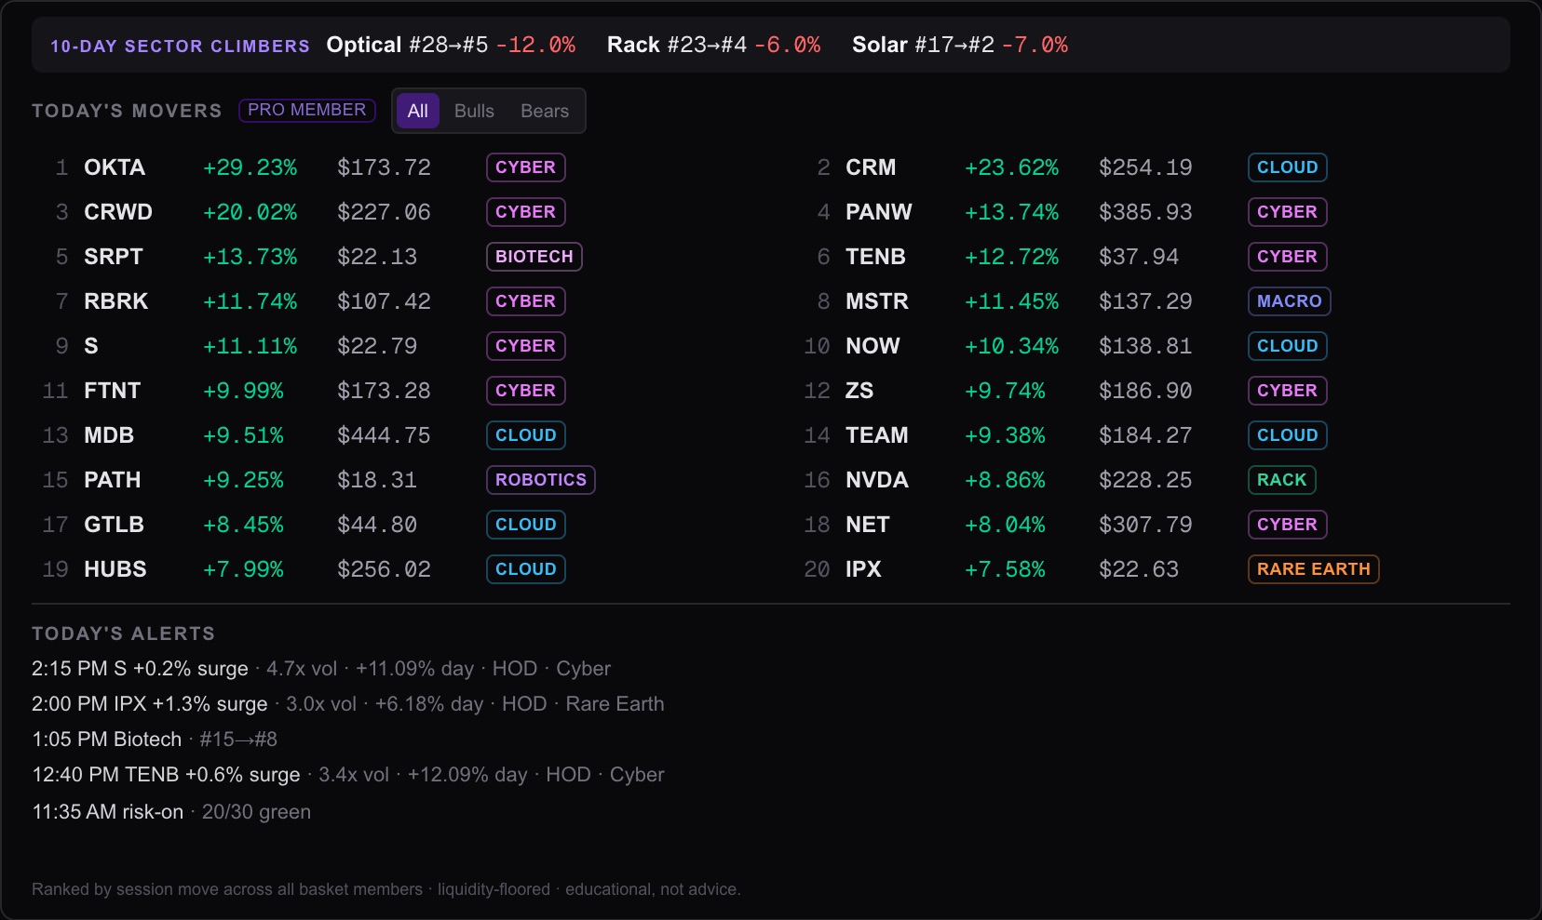The image size is (1542, 920).
Task: Click the $307.79 price for NET
Action: 1145,525
